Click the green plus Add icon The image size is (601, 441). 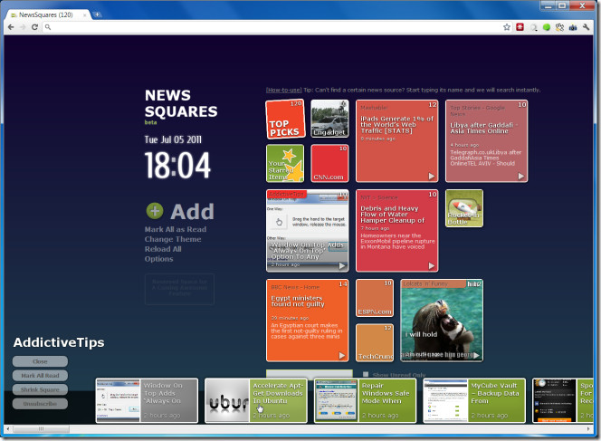pos(155,211)
